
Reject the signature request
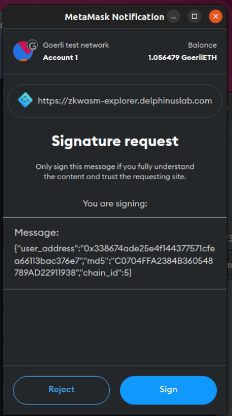tap(62, 390)
